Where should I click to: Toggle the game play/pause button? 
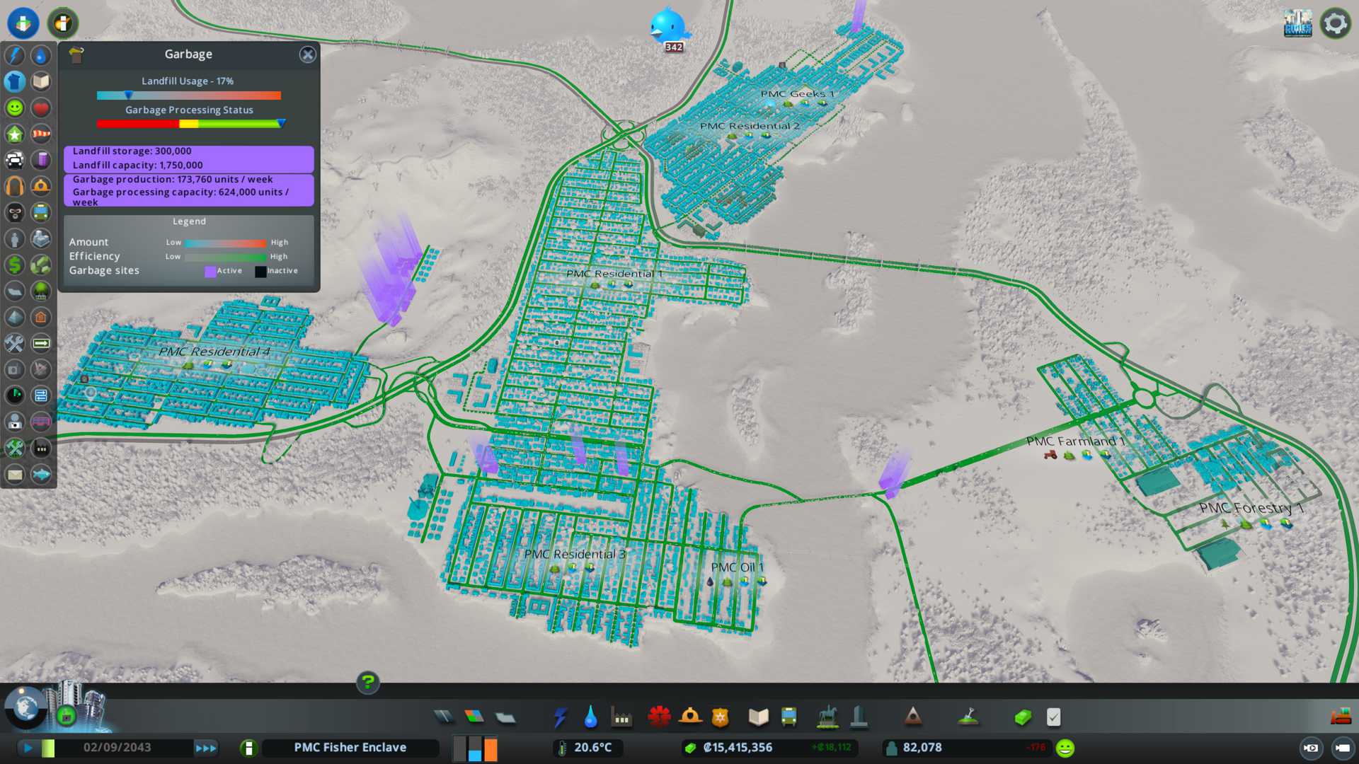tap(28, 748)
